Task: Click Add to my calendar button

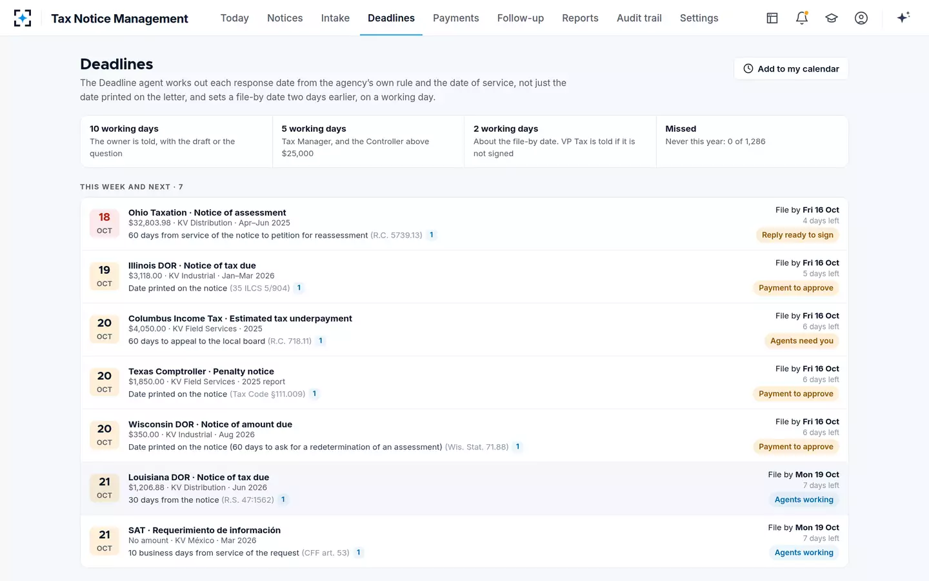Action: (x=791, y=68)
